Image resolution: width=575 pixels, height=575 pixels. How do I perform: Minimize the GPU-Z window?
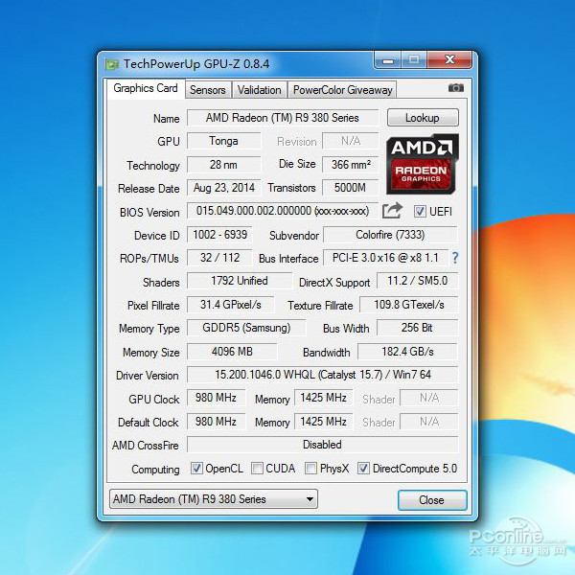[x=387, y=60]
